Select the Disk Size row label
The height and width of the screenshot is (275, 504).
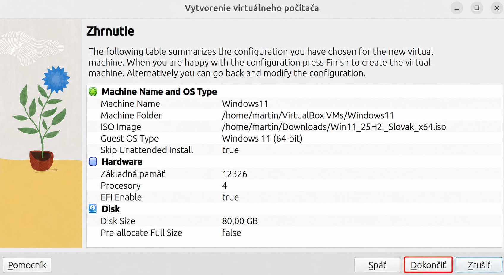click(x=118, y=221)
